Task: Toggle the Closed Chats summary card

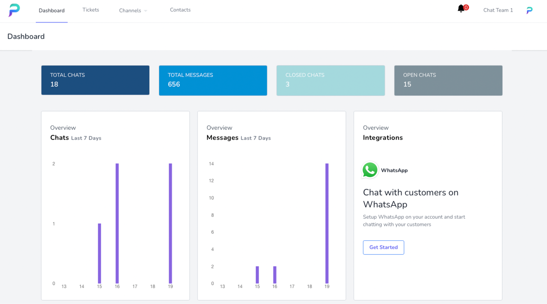Action: 330,80
